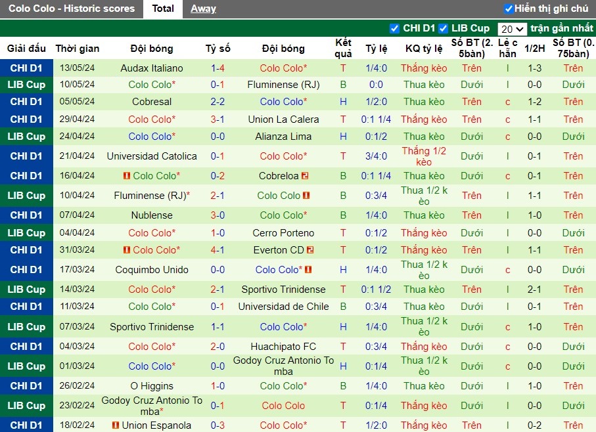
Task: Click the 4-1 score against Everton CD
Action: [218, 250]
